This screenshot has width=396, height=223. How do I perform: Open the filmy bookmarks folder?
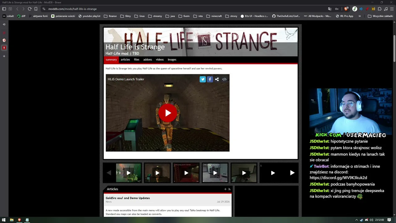[x=126, y=16]
